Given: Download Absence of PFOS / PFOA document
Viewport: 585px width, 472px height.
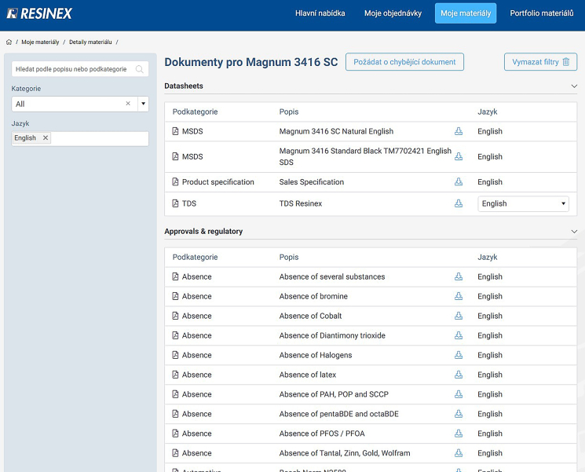Looking at the screenshot, I should pyautogui.click(x=459, y=434).
